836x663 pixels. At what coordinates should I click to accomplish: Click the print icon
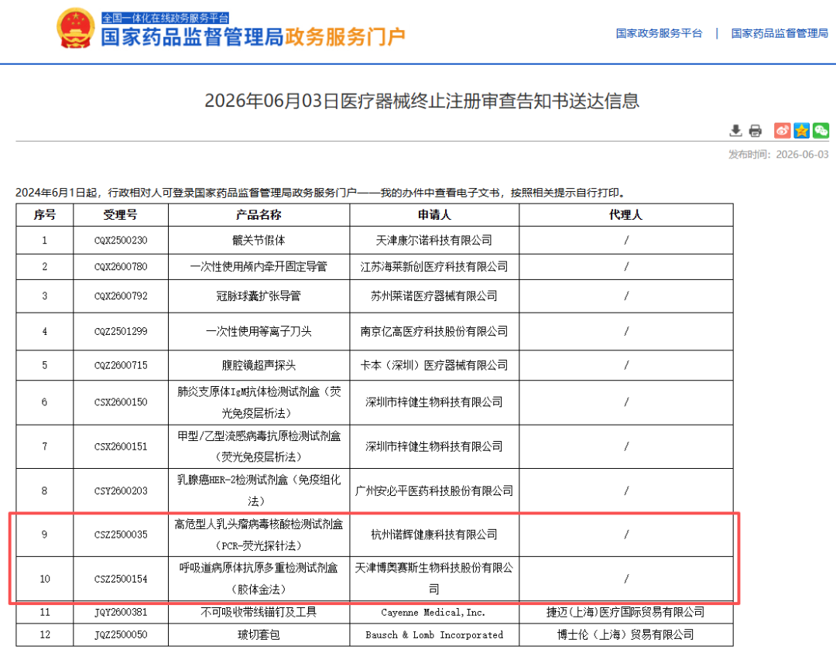pyautogui.click(x=755, y=131)
